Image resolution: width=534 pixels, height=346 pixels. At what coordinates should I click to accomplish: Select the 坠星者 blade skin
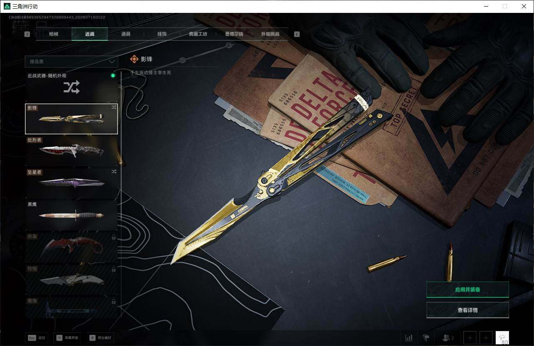[x=71, y=183]
